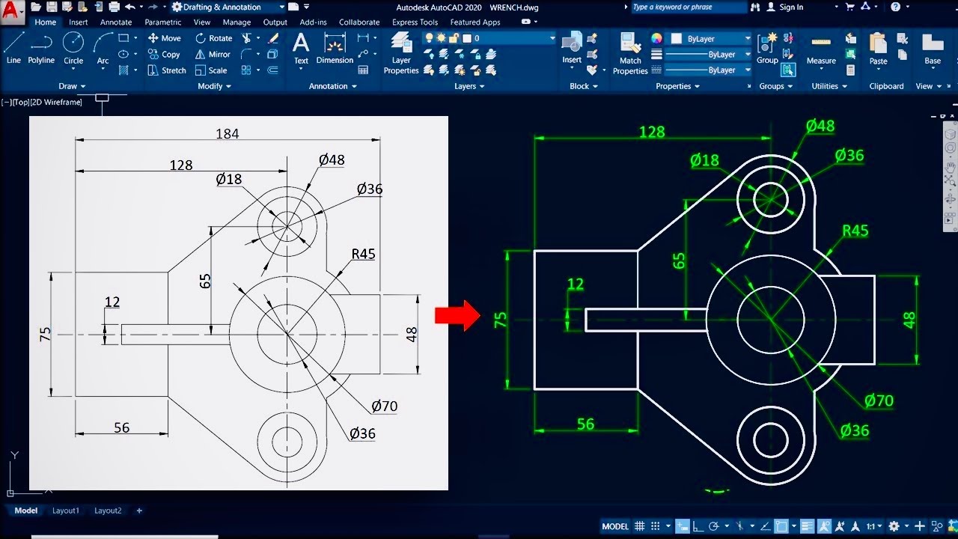The height and width of the screenshot is (539, 958).
Task: Click the quick calculator icon in Utilities
Action: coord(851,70)
